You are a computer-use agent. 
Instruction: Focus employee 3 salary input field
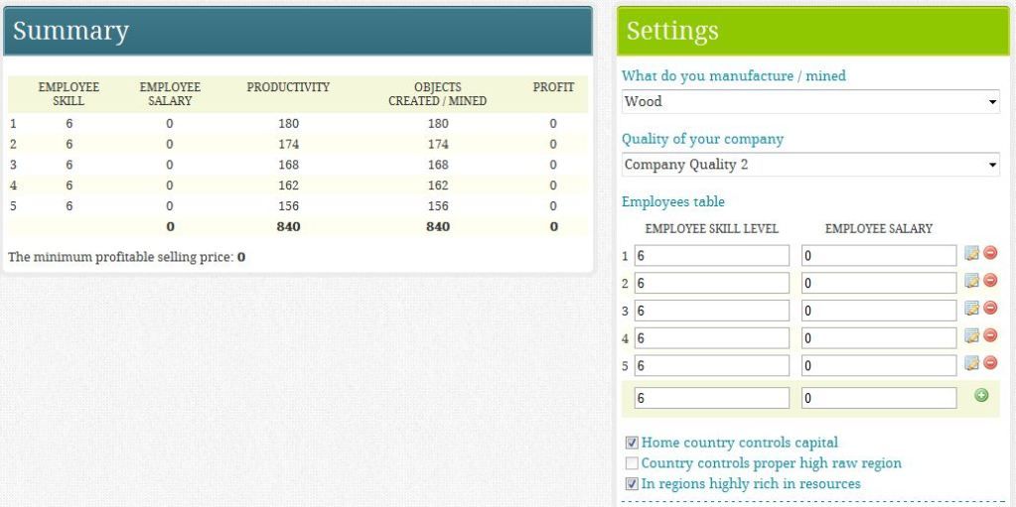pos(878,311)
